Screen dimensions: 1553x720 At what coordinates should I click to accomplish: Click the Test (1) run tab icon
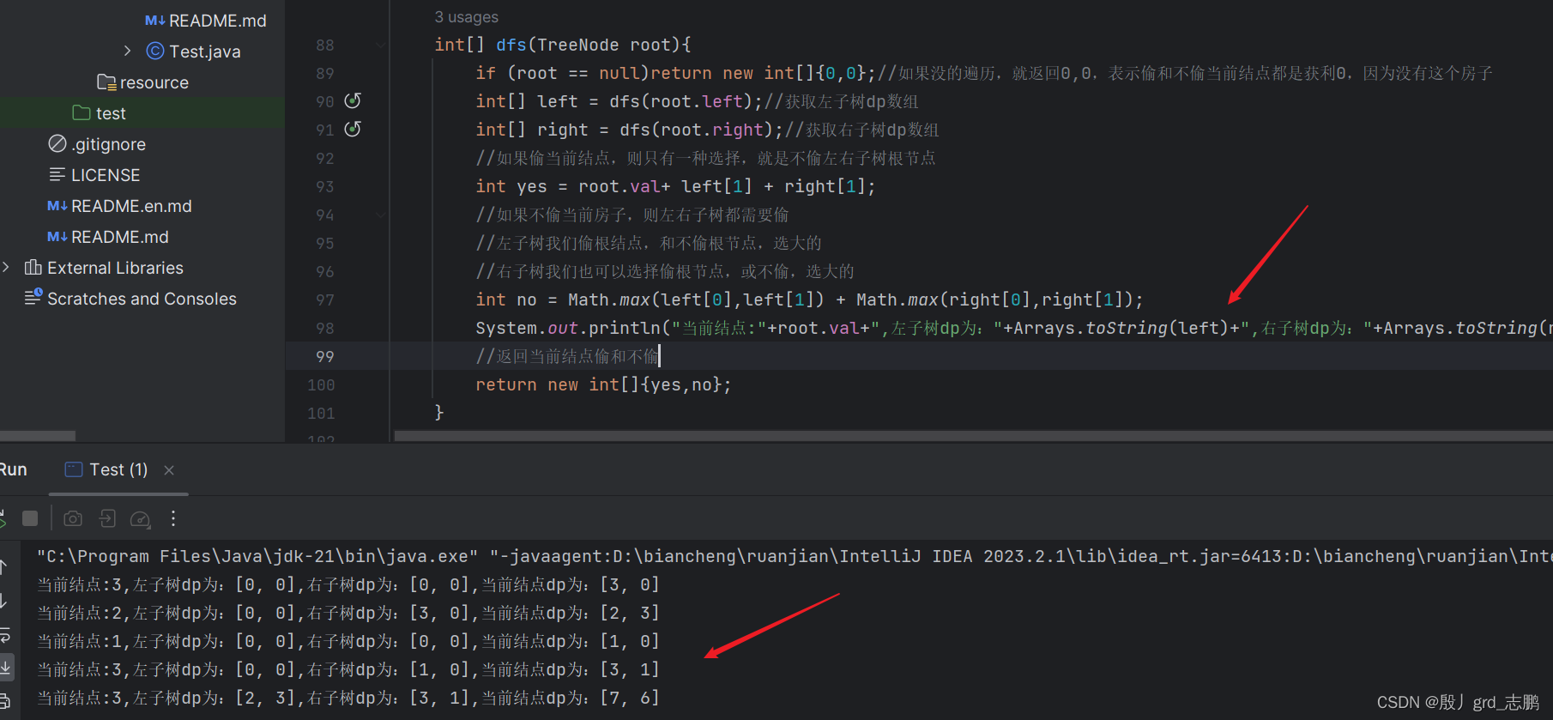74,469
